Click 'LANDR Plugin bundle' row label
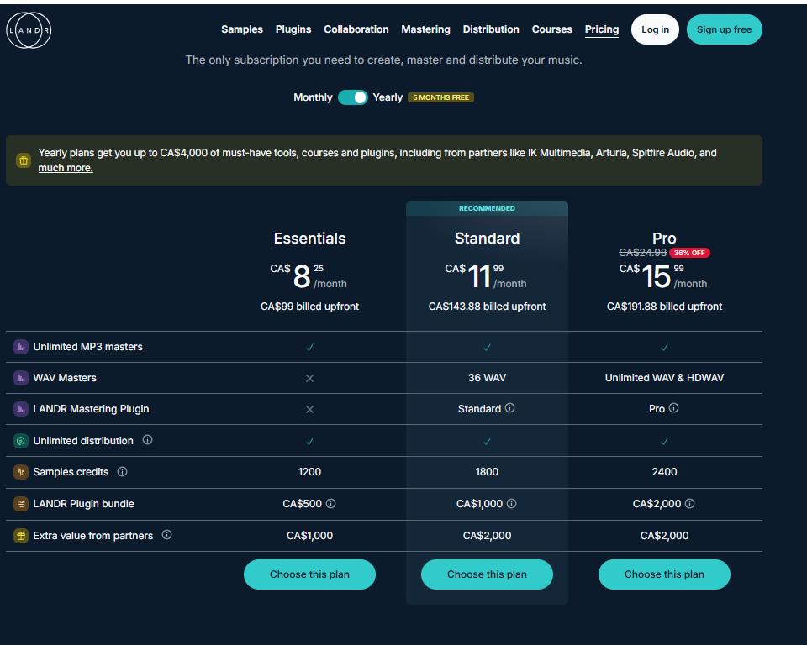807x645 pixels. (x=83, y=504)
